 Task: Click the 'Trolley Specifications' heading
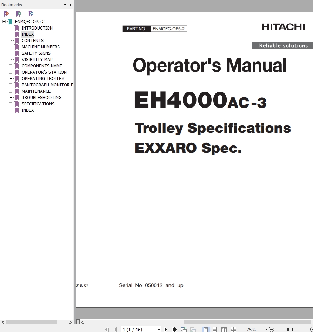click(x=213, y=128)
